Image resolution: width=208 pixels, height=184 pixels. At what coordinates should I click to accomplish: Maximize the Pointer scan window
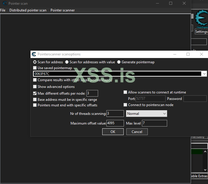171,3
